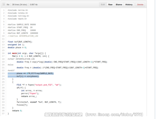Click the '#include <stdio.h>' line

tap(18, 13)
